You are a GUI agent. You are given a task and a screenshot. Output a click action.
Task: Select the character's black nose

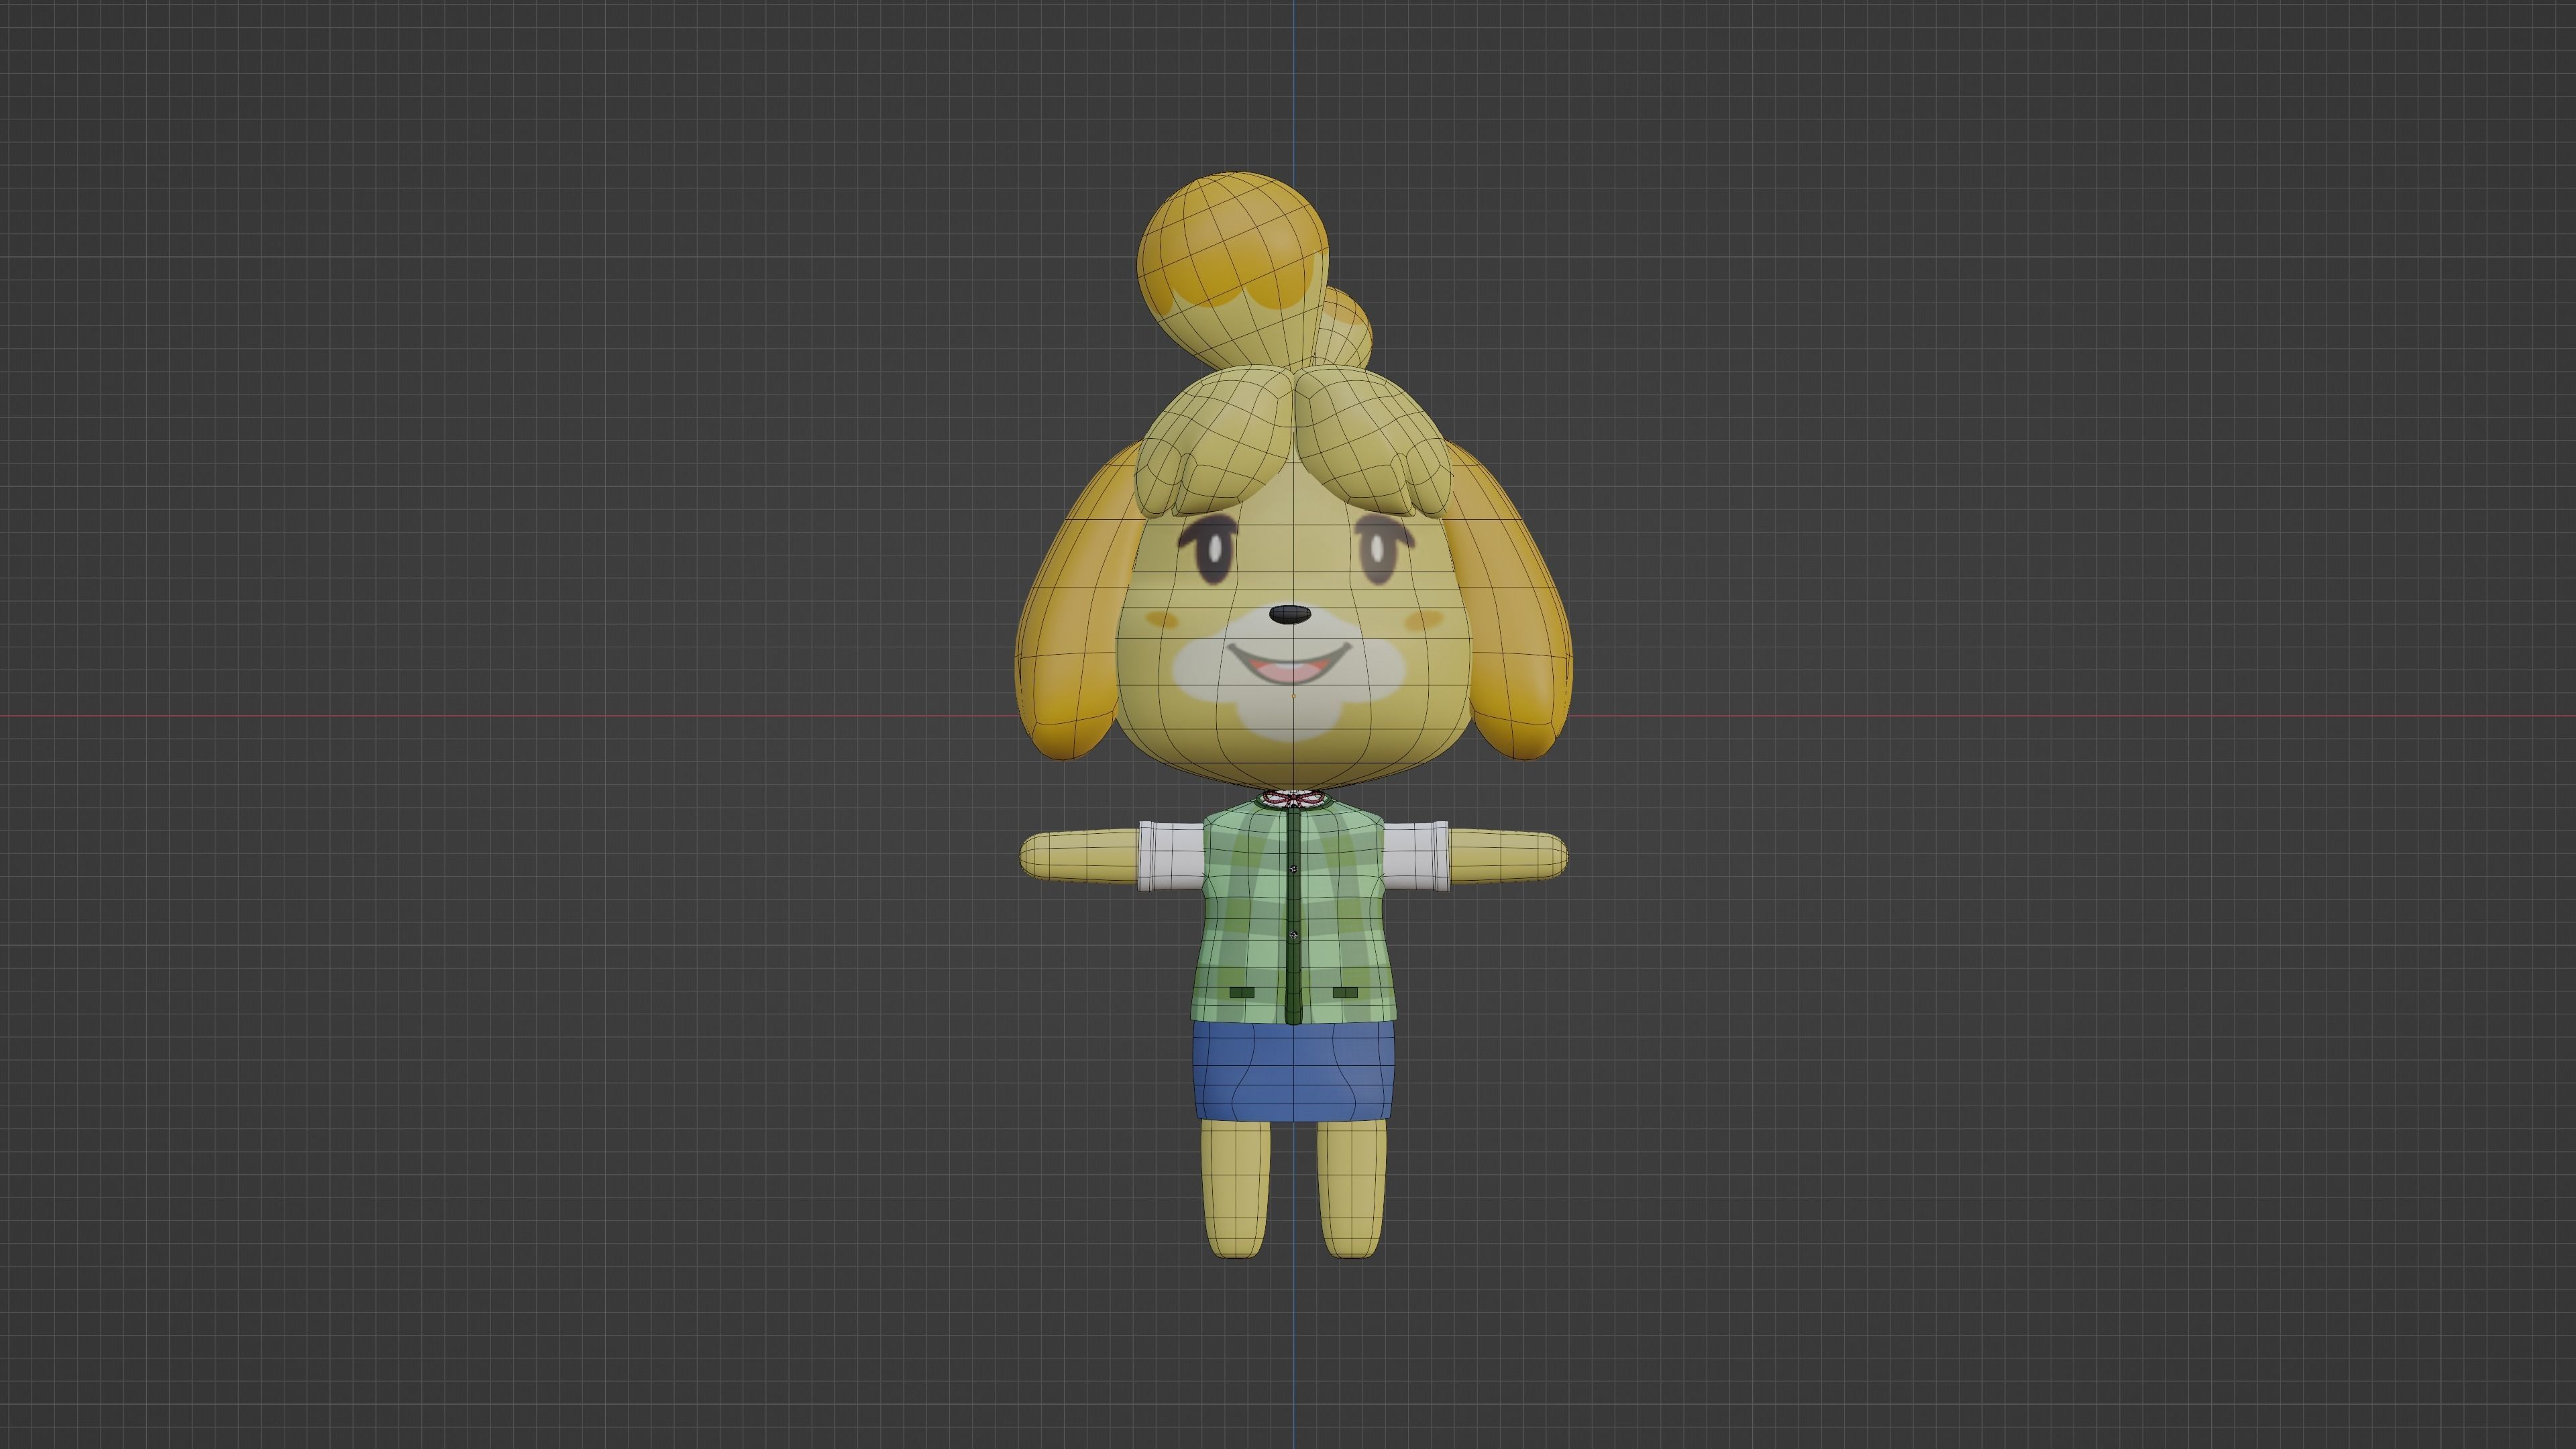[x=1290, y=614]
